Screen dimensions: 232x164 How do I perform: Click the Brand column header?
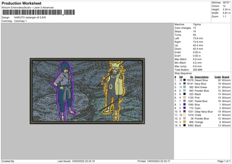click(225, 77)
